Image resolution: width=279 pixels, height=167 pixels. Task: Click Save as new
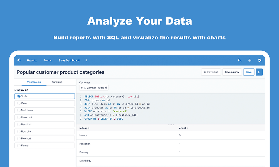pos(232,72)
